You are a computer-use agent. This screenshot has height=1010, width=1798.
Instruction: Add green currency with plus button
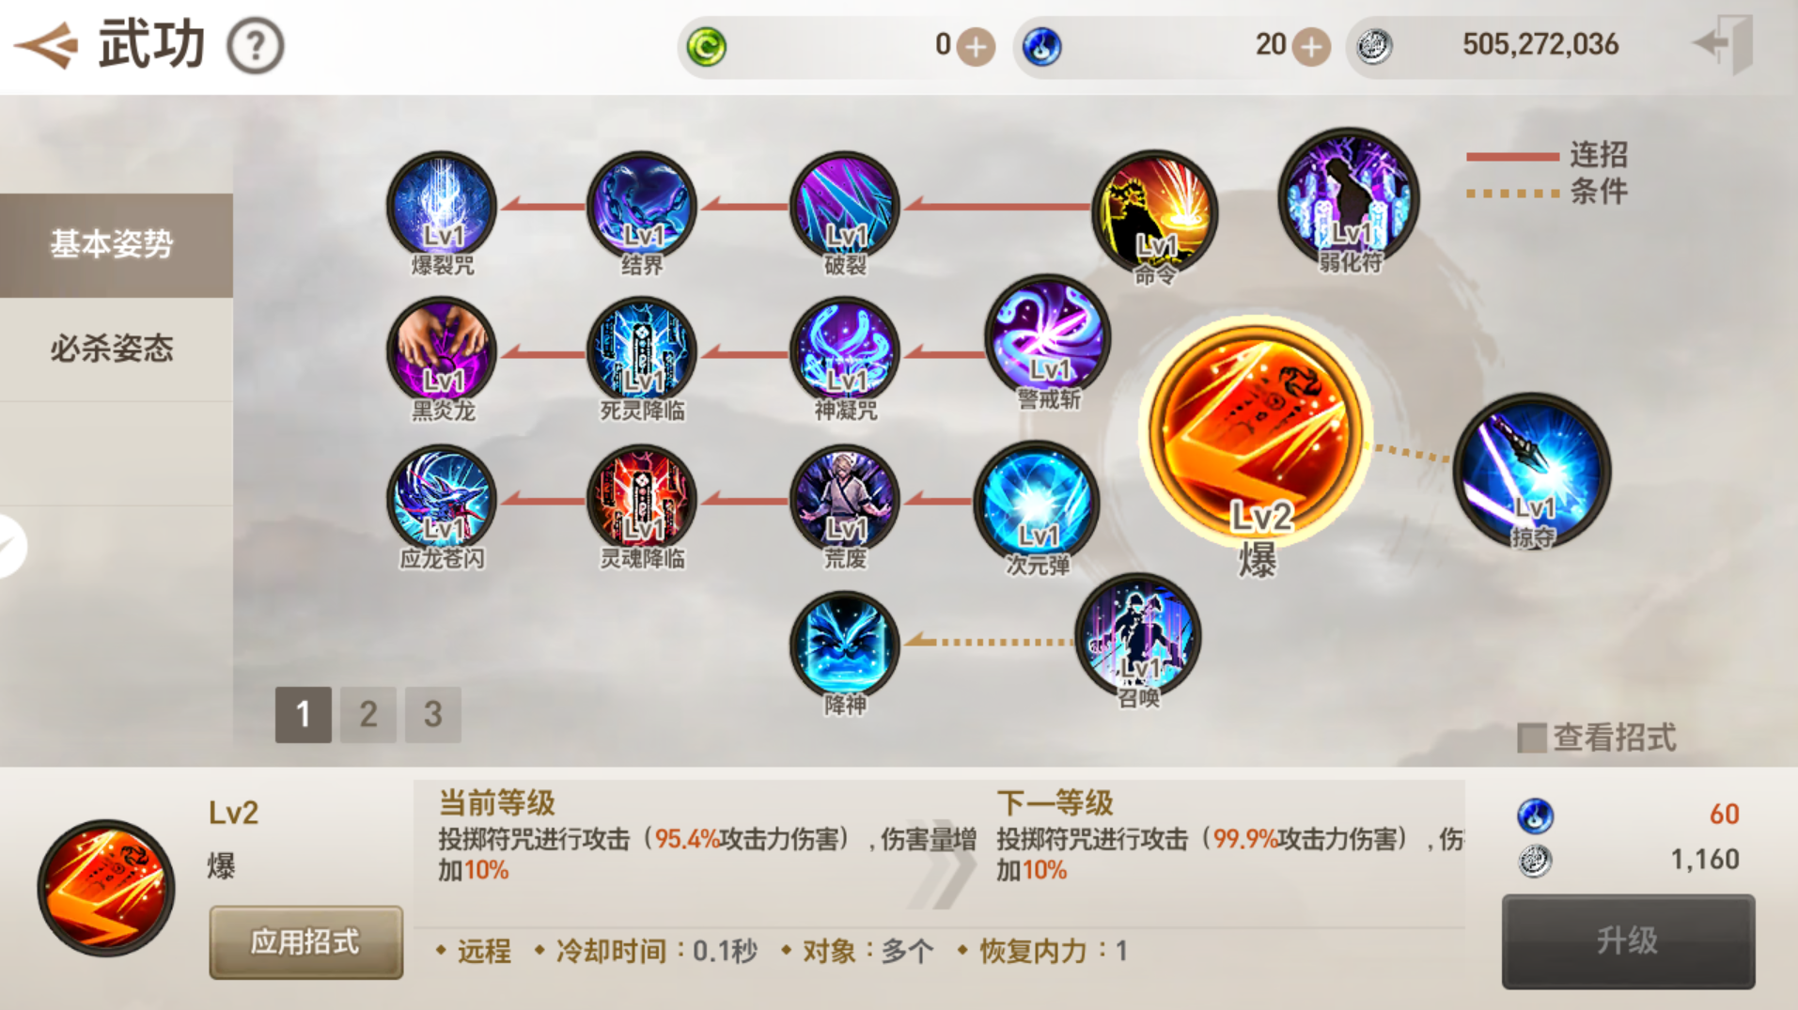pos(976,46)
